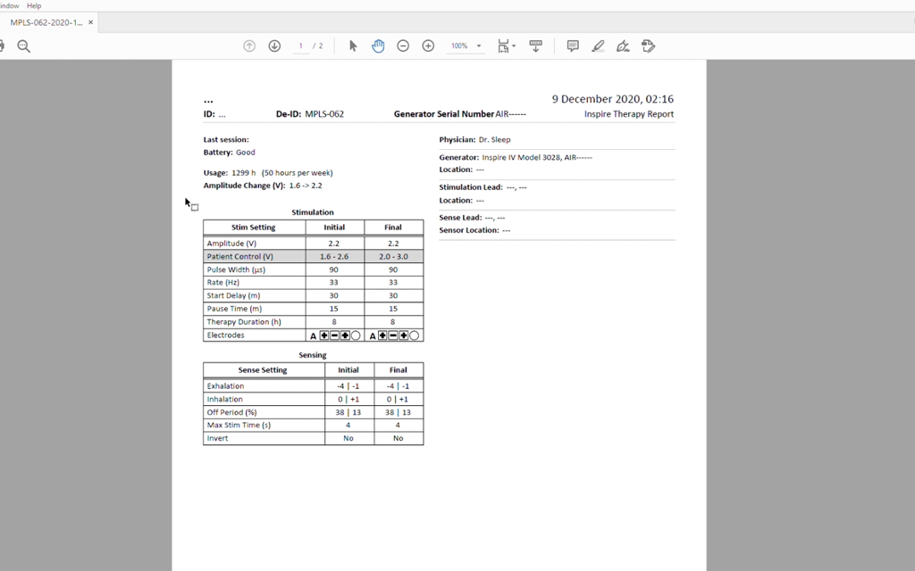The height and width of the screenshot is (571, 915).
Task: Click the Electrodes row label
Action: [226, 335]
